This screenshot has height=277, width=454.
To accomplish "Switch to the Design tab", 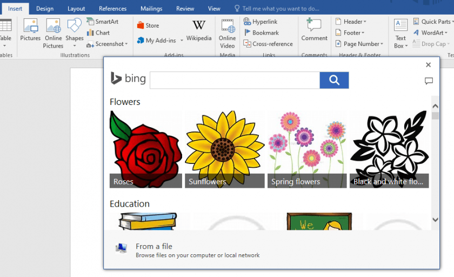I will click(x=45, y=9).
